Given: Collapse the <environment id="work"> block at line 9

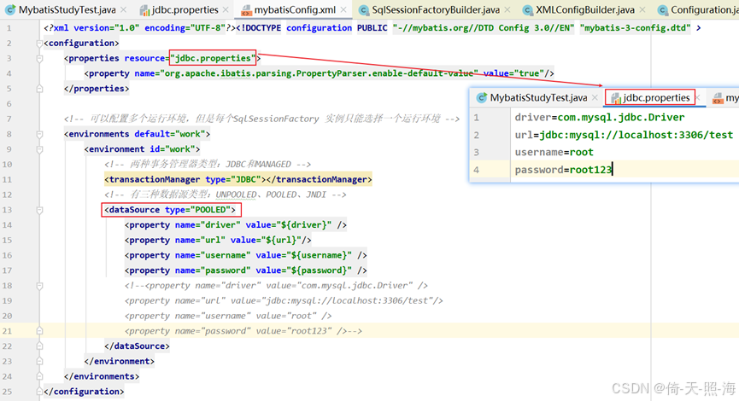Looking at the screenshot, I should (x=39, y=149).
